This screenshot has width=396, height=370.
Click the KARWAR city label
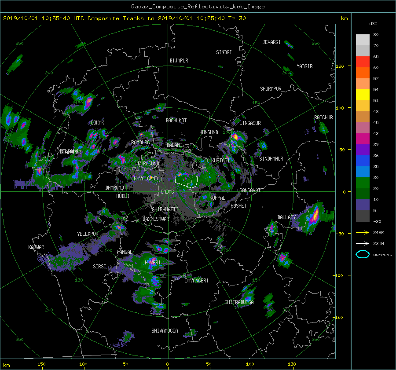pos(36,247)
